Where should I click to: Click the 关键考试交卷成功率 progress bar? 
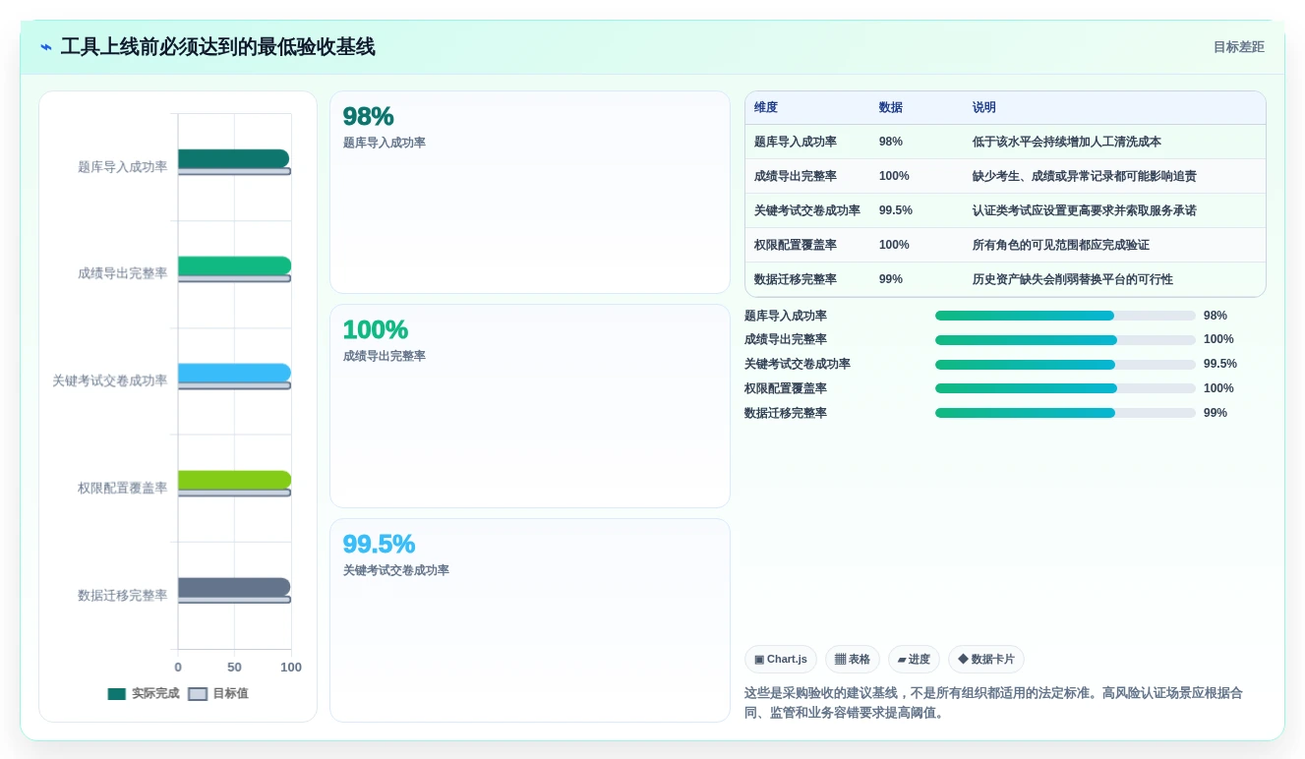pos(1065,365)
